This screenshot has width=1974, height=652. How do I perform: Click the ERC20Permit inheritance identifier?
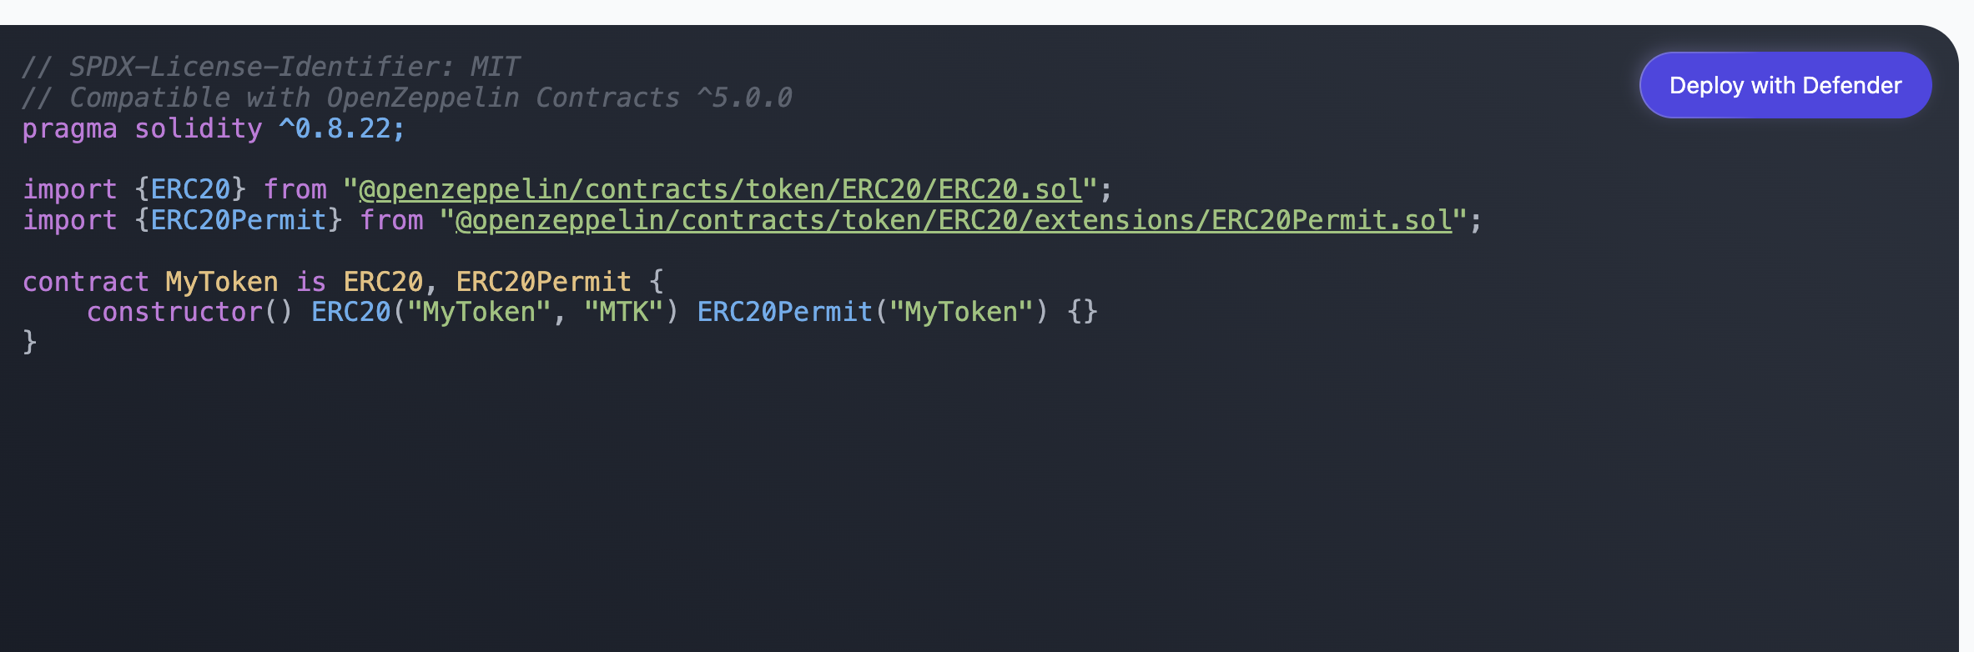tap(543, 281)
